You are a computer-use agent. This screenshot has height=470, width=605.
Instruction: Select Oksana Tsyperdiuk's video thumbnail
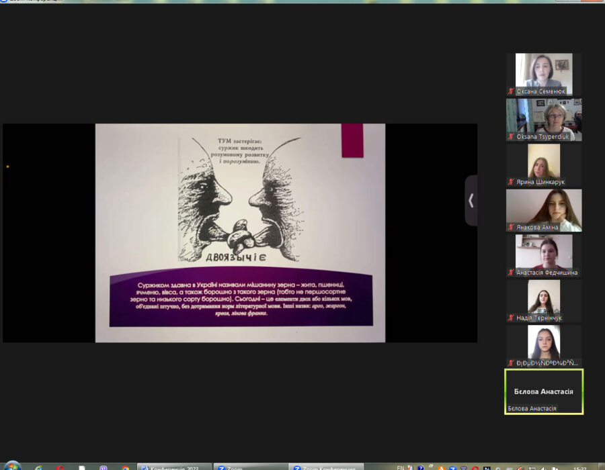point(544,116)
